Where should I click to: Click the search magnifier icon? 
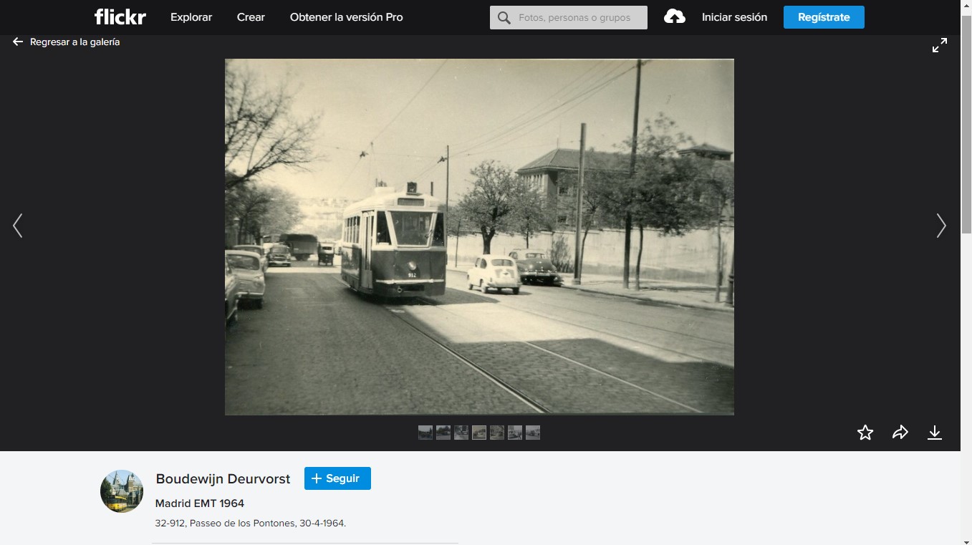[x=504, y=18]
